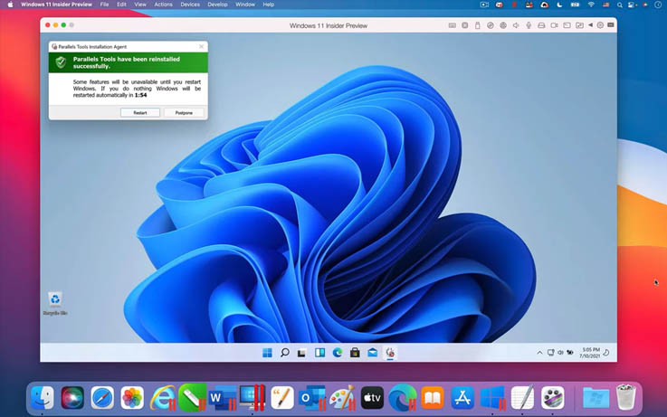This screenshot has width=667, height=417.
Task: Open Books from the Dock
Action: [433, 397]
